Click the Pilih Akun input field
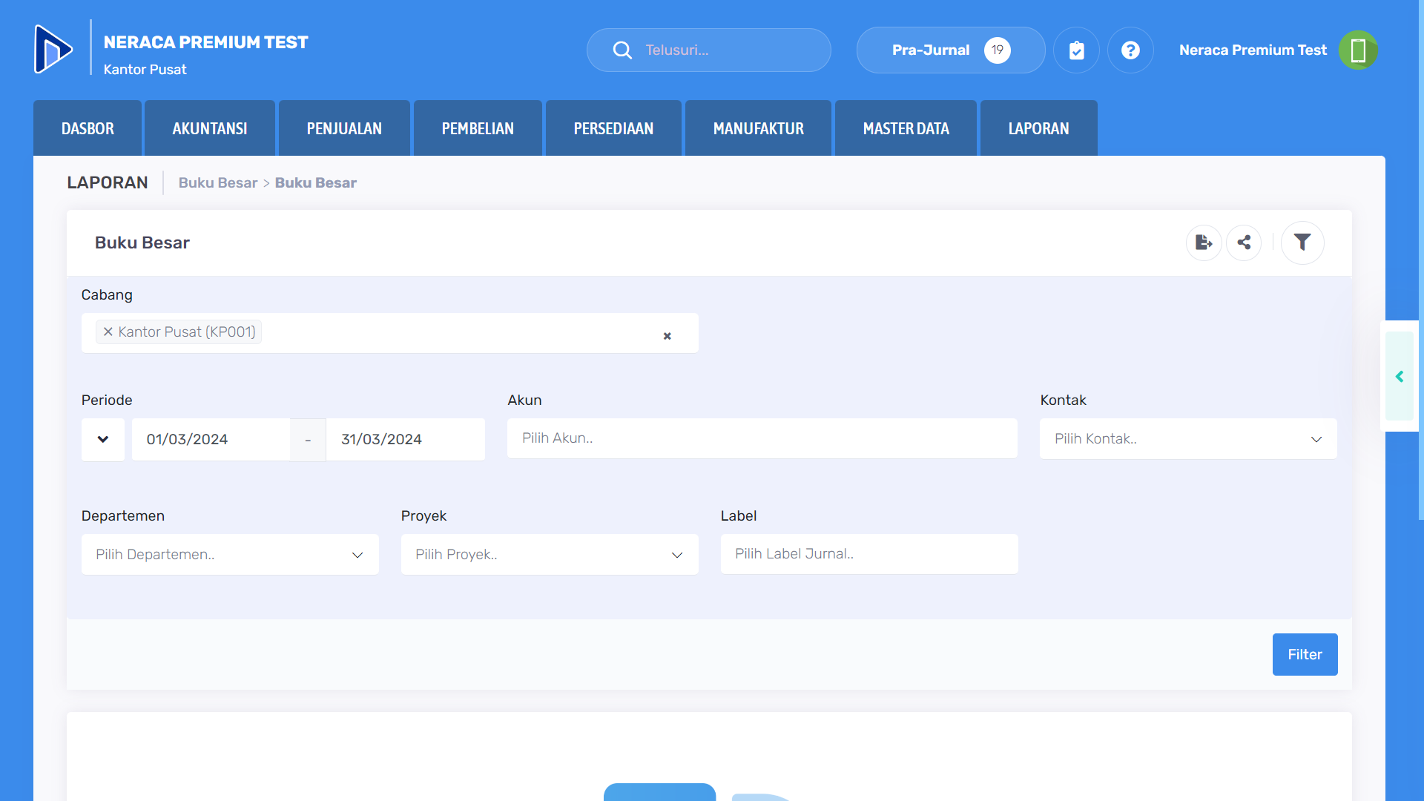1424x801 pixels. [762, 438]
